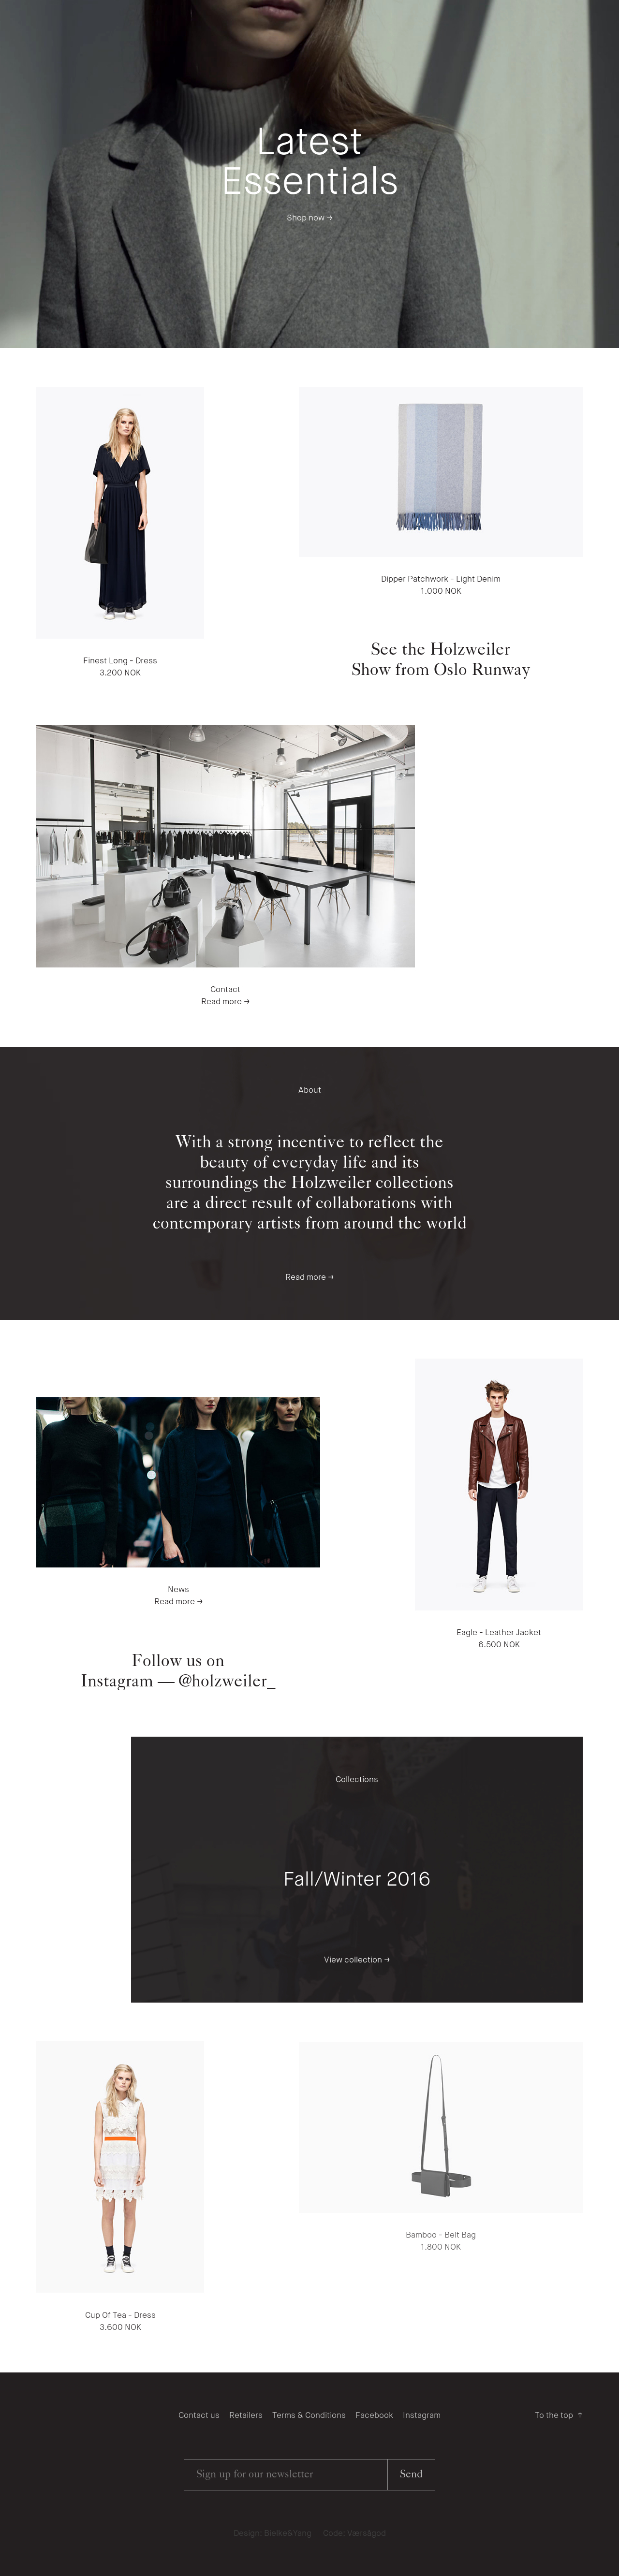Click See the Holzweiler Show from Oslo Runway
This screenshot has width=619, height=2576.
pyautogui.click(x=440, y=659)
